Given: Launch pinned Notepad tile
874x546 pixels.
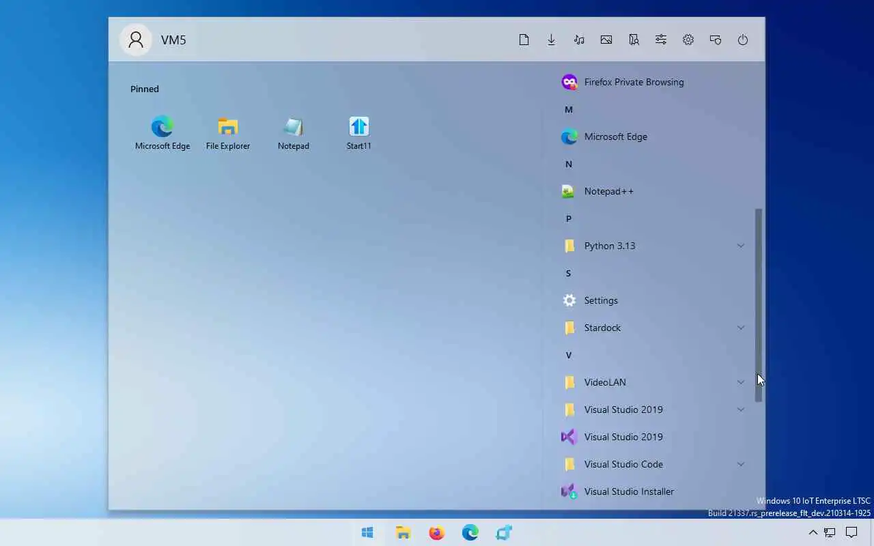Looking at the screenshot, I should (294, 133).
